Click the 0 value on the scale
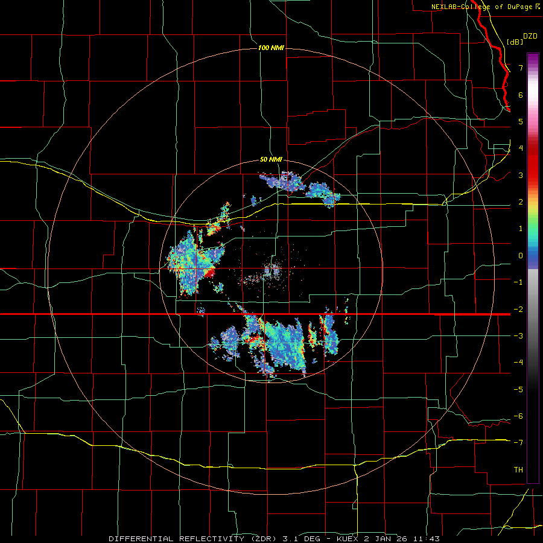The width and height of the screenshot is (543, 543). pyautogui.click(x=521, y=256)
